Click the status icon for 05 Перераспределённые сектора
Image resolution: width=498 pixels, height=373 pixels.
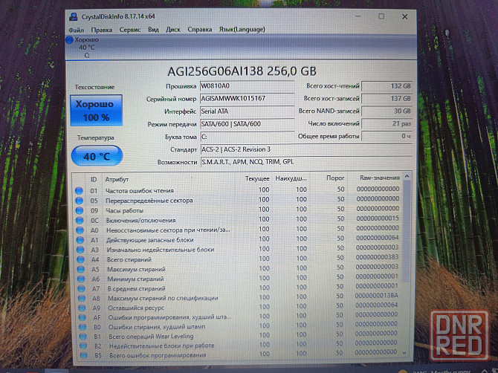(x=80, y=201)
